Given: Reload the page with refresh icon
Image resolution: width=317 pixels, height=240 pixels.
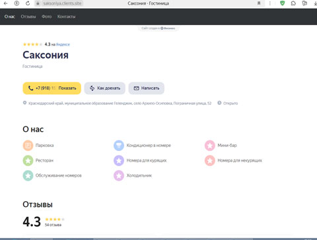Looking at the screenshot, I should (x=28, y=3).
